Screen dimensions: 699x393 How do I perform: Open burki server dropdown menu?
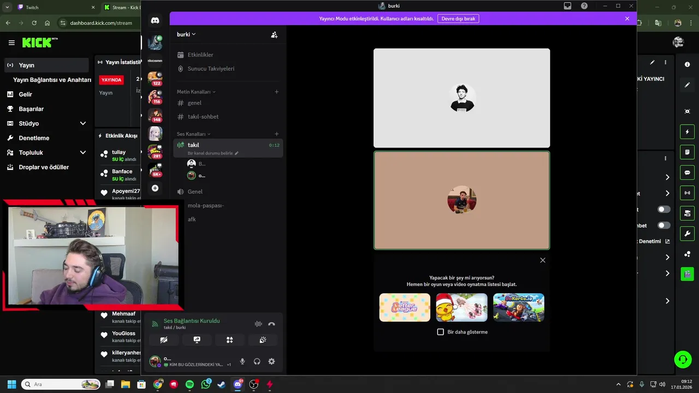pos(186,34)
